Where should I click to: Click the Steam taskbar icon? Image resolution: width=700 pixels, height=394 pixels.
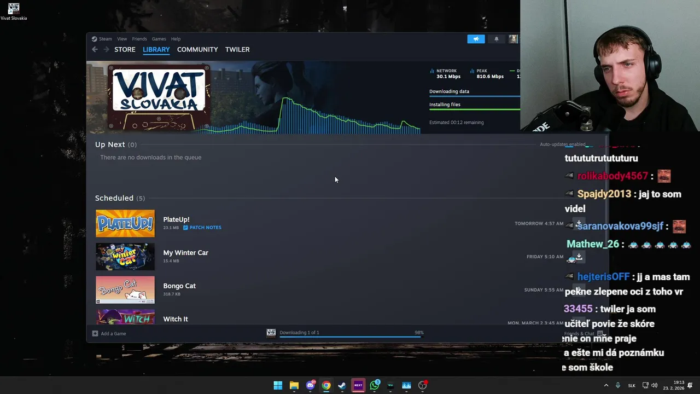click(x=342, y=385)
